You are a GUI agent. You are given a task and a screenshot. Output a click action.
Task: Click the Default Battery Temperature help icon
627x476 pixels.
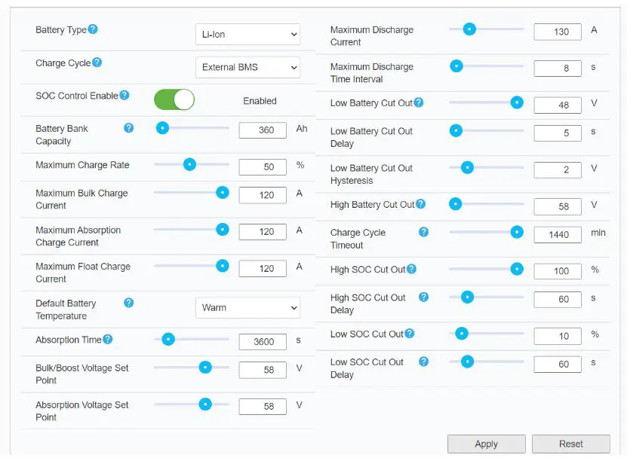128,303
